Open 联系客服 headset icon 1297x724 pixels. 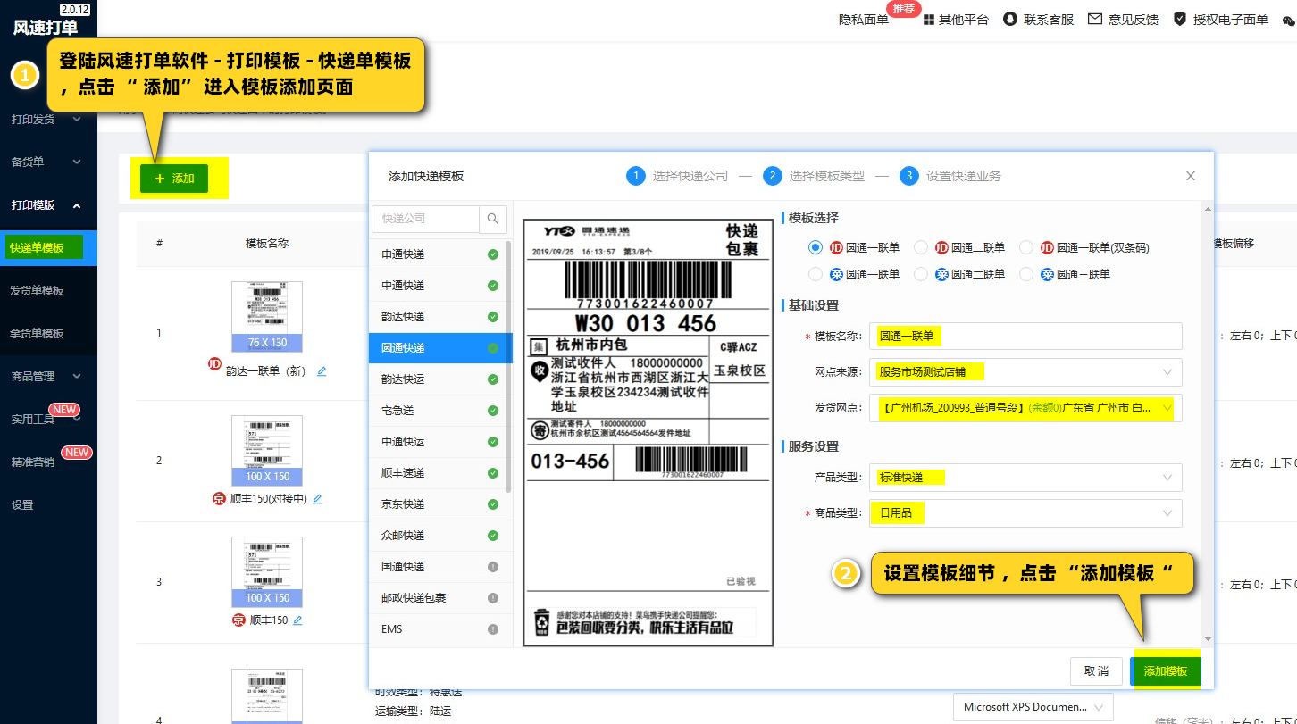[1010, 19]
